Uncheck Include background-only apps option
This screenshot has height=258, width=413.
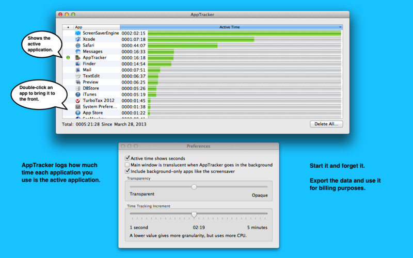point(128,171)
